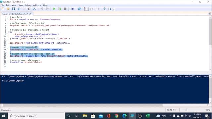This screenshot has height=119, width=212.
Task: Click the console prompt PS C:\Users\ajdeh>
Action: point(13,81)
